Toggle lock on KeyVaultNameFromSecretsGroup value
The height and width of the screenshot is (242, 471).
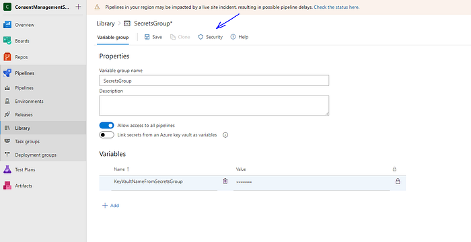point(398,181)
